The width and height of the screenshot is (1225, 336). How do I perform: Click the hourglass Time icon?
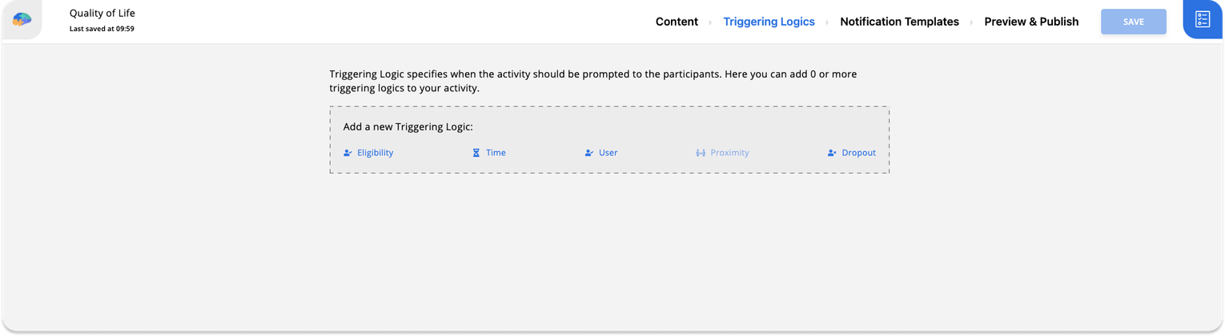pyautogui.click(x=476, y=153)
